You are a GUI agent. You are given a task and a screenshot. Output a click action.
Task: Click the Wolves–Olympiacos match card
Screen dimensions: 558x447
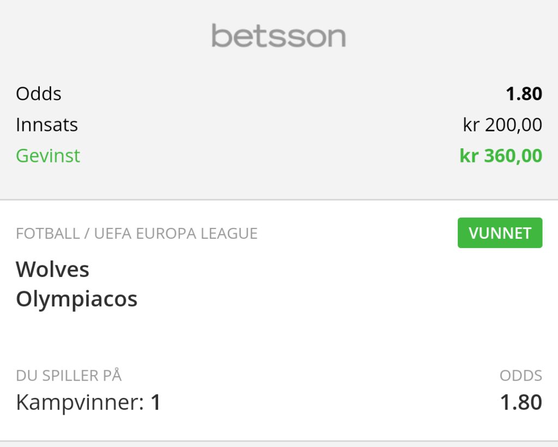pos(279,321)
